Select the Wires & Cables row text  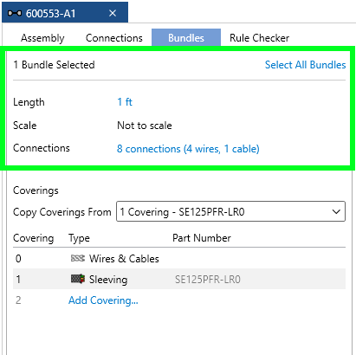click(124, 259)
